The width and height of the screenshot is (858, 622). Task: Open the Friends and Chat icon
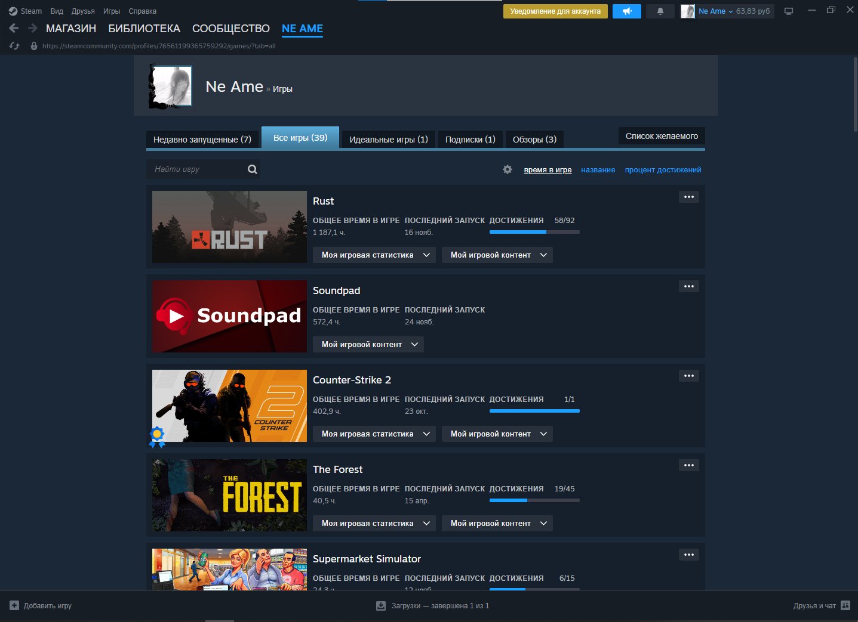pos(845,605)
